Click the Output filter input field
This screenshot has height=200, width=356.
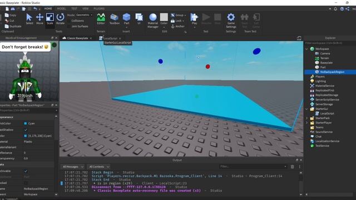(x=253, y=167)
